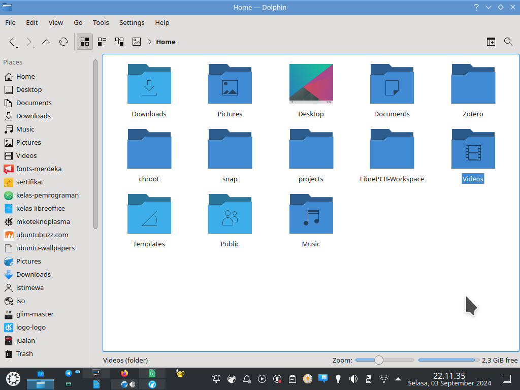This screenshot has width=520, height=390.
Task: Click the Forward navigation arrow
Action: (x=29, y=42)
